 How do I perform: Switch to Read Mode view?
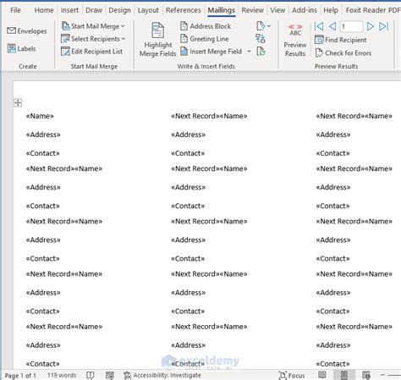pos(322,375)
